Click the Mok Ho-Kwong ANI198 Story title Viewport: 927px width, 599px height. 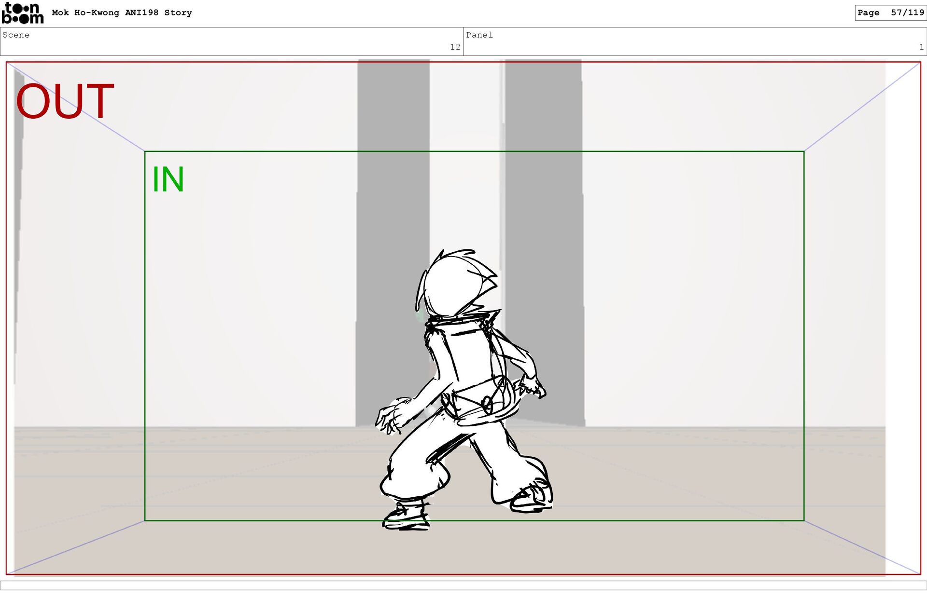(x=122, y=13)
